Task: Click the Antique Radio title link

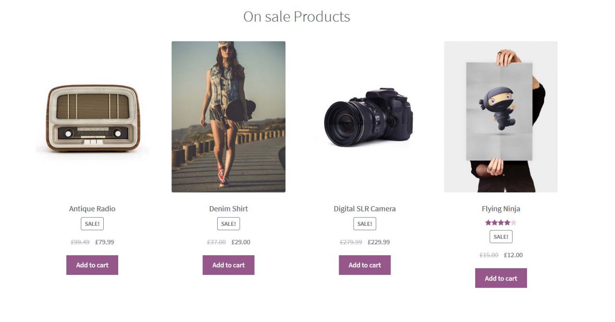Action: coord(92,209)
